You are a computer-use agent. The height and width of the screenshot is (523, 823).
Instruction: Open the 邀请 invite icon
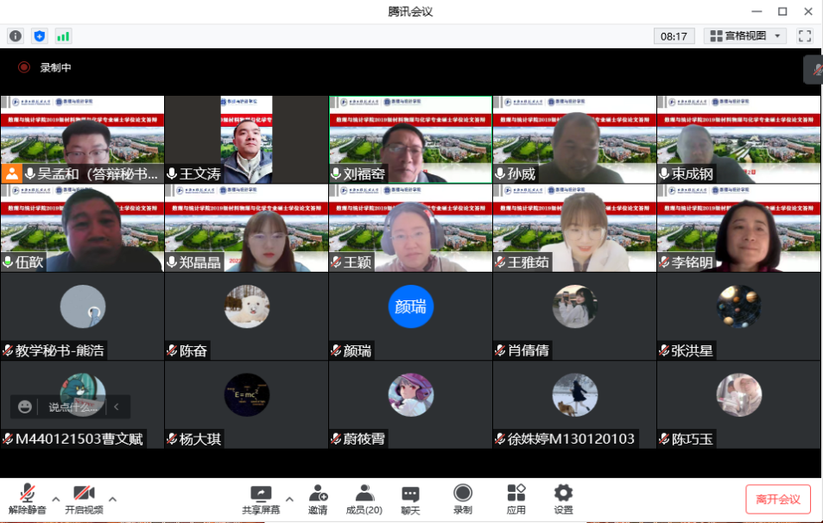click(318, 499)
